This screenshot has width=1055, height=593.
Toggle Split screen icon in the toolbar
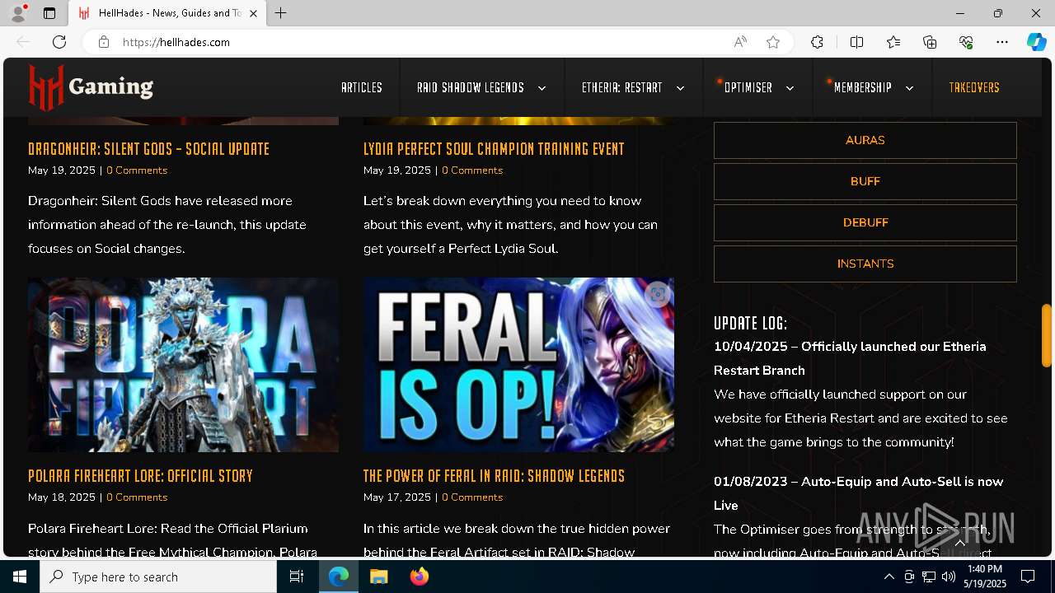856,42
